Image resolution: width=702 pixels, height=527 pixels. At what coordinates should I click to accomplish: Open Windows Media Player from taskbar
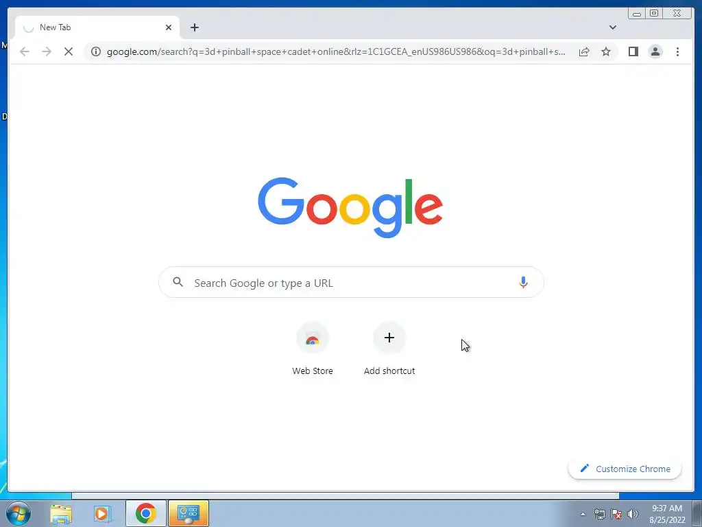coord(101,513)
